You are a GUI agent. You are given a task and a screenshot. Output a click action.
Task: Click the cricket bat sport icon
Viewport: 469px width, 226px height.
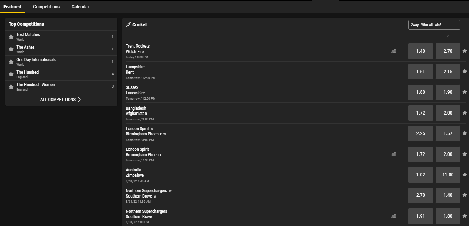pos(129,24)
